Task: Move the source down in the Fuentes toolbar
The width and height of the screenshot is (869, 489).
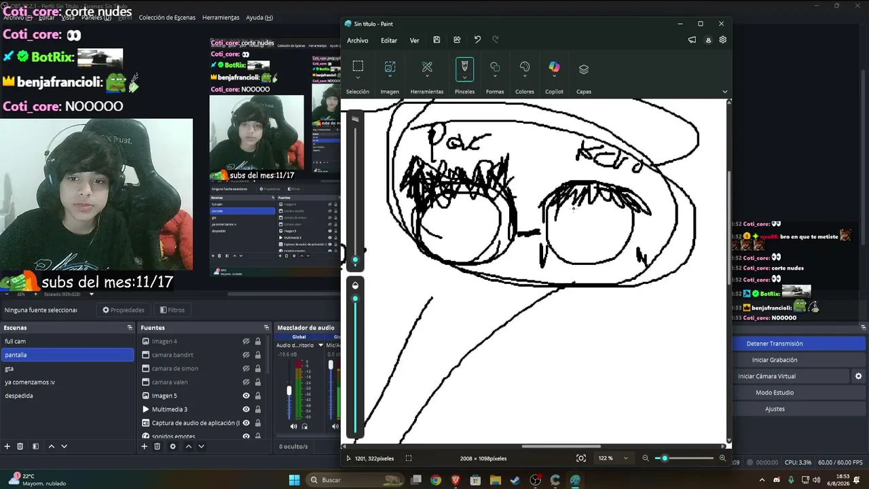Action: (x=201, y=446)
